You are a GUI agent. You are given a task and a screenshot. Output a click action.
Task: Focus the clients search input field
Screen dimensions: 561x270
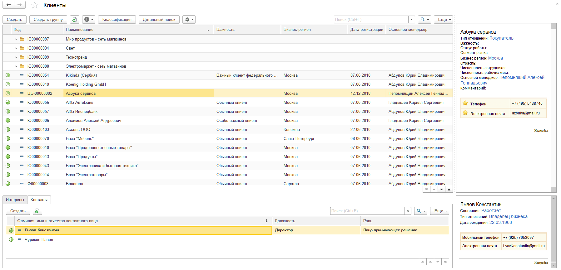click(370, 20)
